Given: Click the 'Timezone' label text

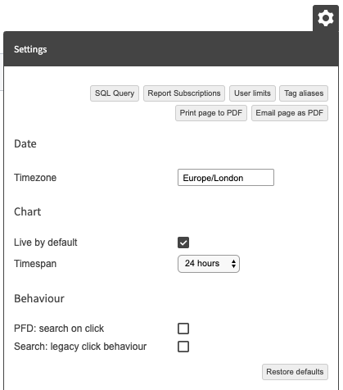Looking at the screenshot, I should click(x=35, y=178).
